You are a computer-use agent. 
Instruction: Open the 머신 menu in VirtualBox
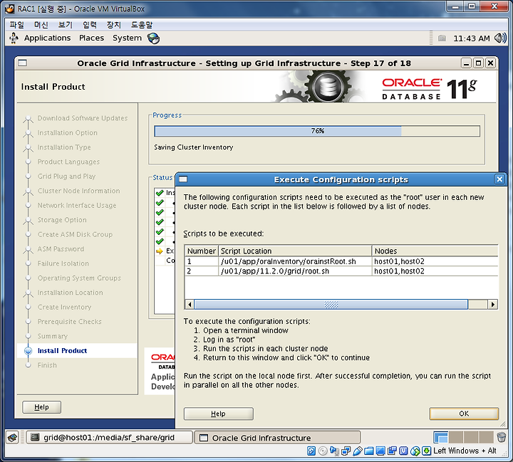tap(41, 24)
